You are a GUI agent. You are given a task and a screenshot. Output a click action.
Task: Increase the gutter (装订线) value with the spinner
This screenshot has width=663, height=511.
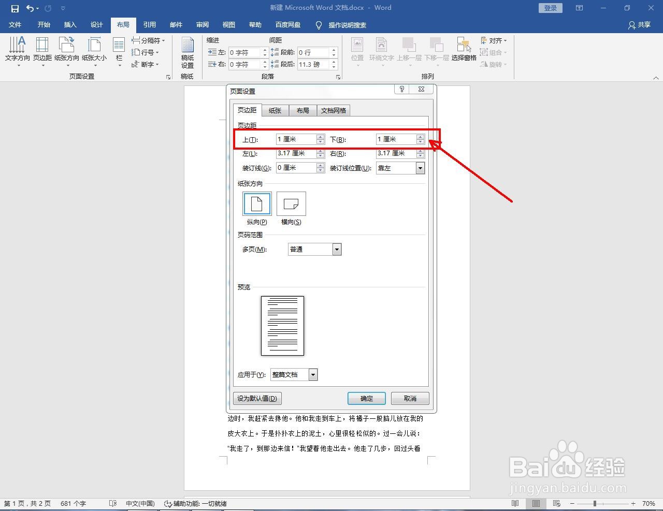pyautogui.click(x=321, y=165)
